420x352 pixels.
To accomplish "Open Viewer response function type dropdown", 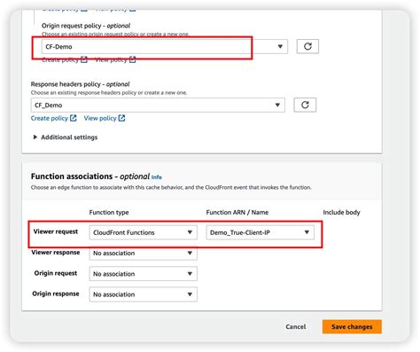I will pos(143,253).
